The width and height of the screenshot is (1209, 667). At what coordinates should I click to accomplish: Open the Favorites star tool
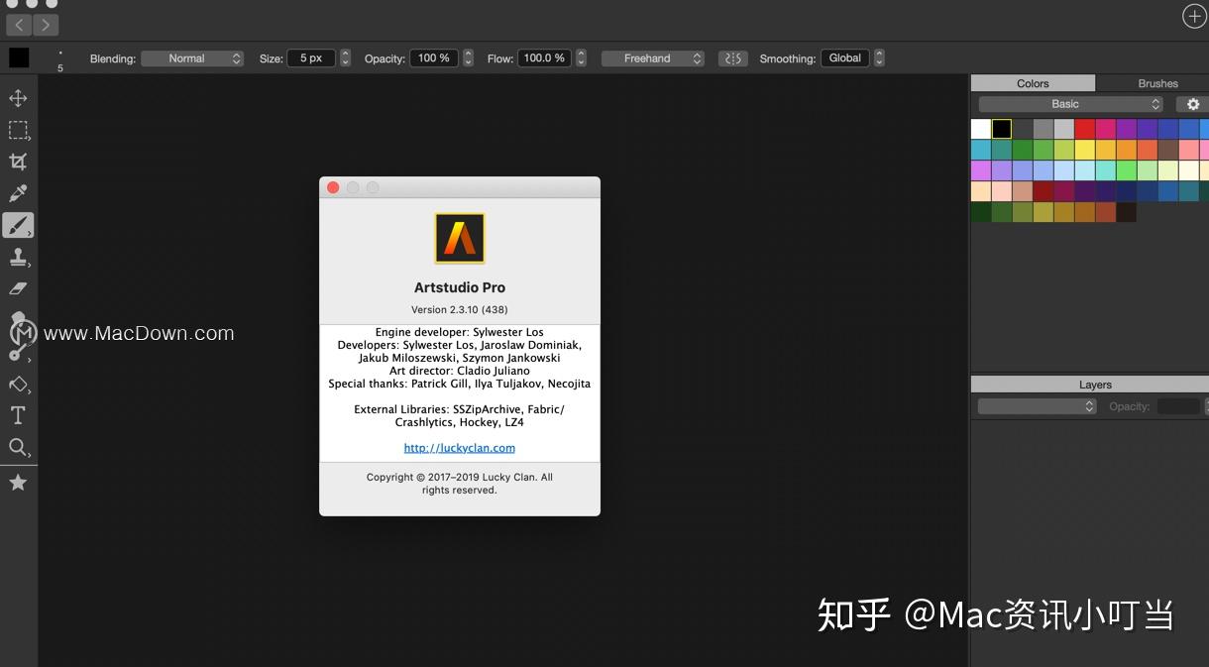(18, 482)
